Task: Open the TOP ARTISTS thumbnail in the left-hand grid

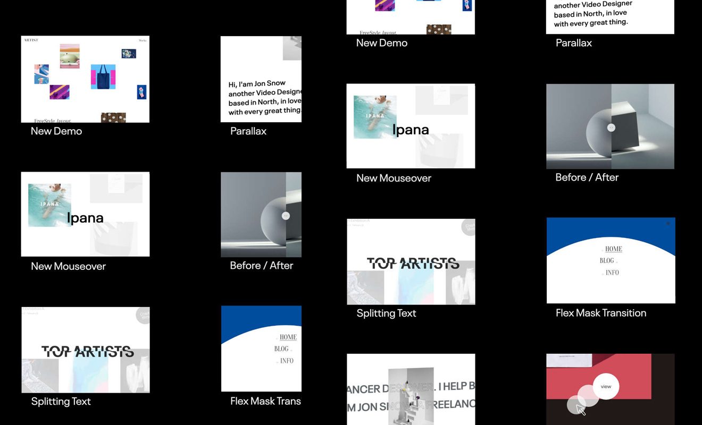Action: 85,350
